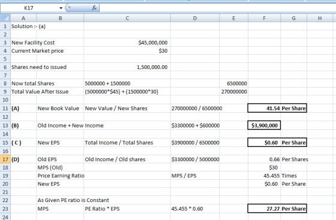Click boxed $0.60 cell in row 15
The height and width of the screenshot is (220, 336).
pyautogui.click(x=264, y=142)
